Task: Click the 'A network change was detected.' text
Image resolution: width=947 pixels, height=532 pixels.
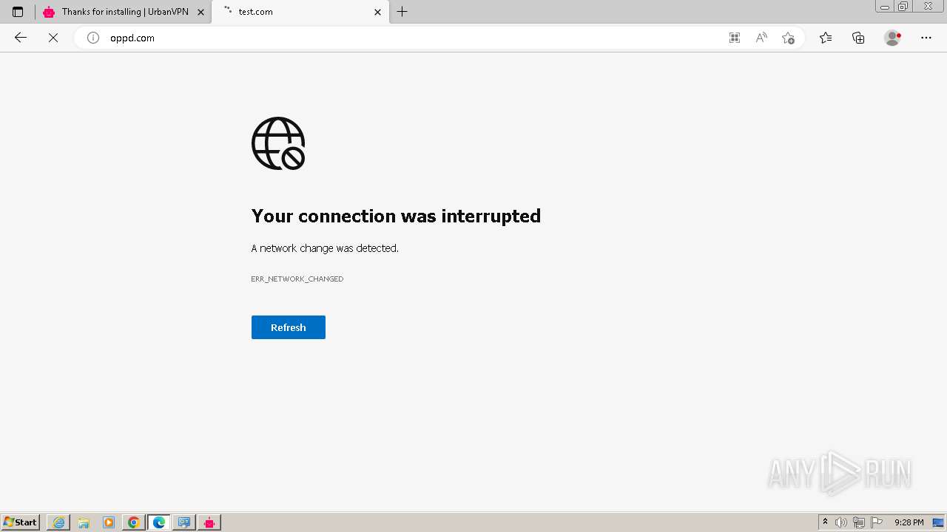Action: click(325, 248)
